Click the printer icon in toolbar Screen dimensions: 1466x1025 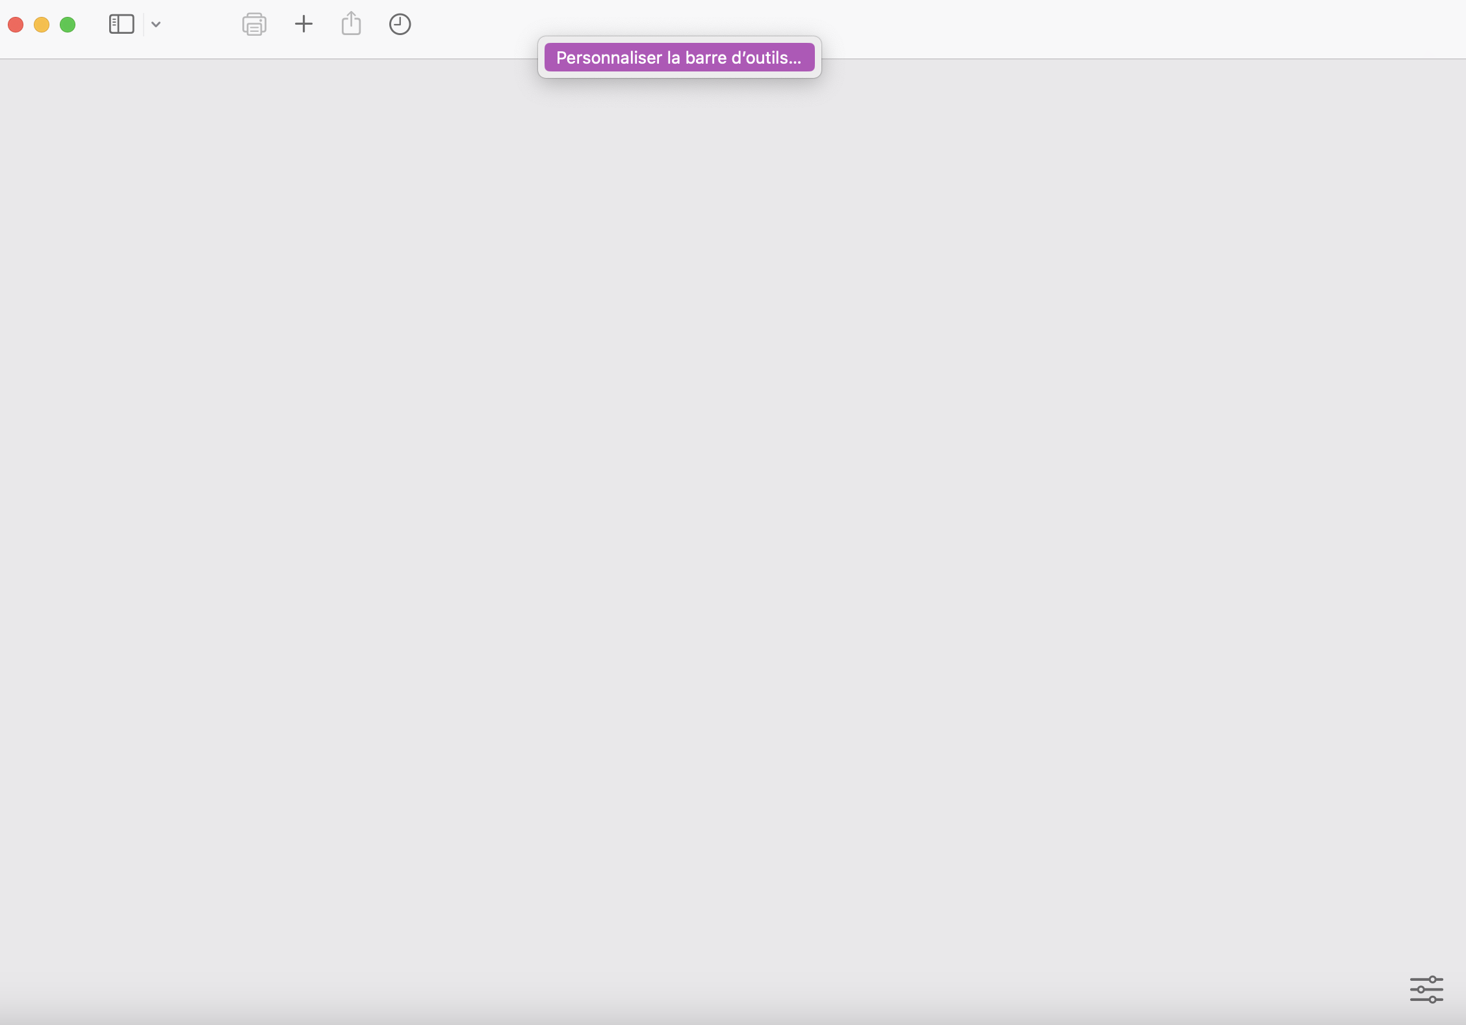(254, 25)
